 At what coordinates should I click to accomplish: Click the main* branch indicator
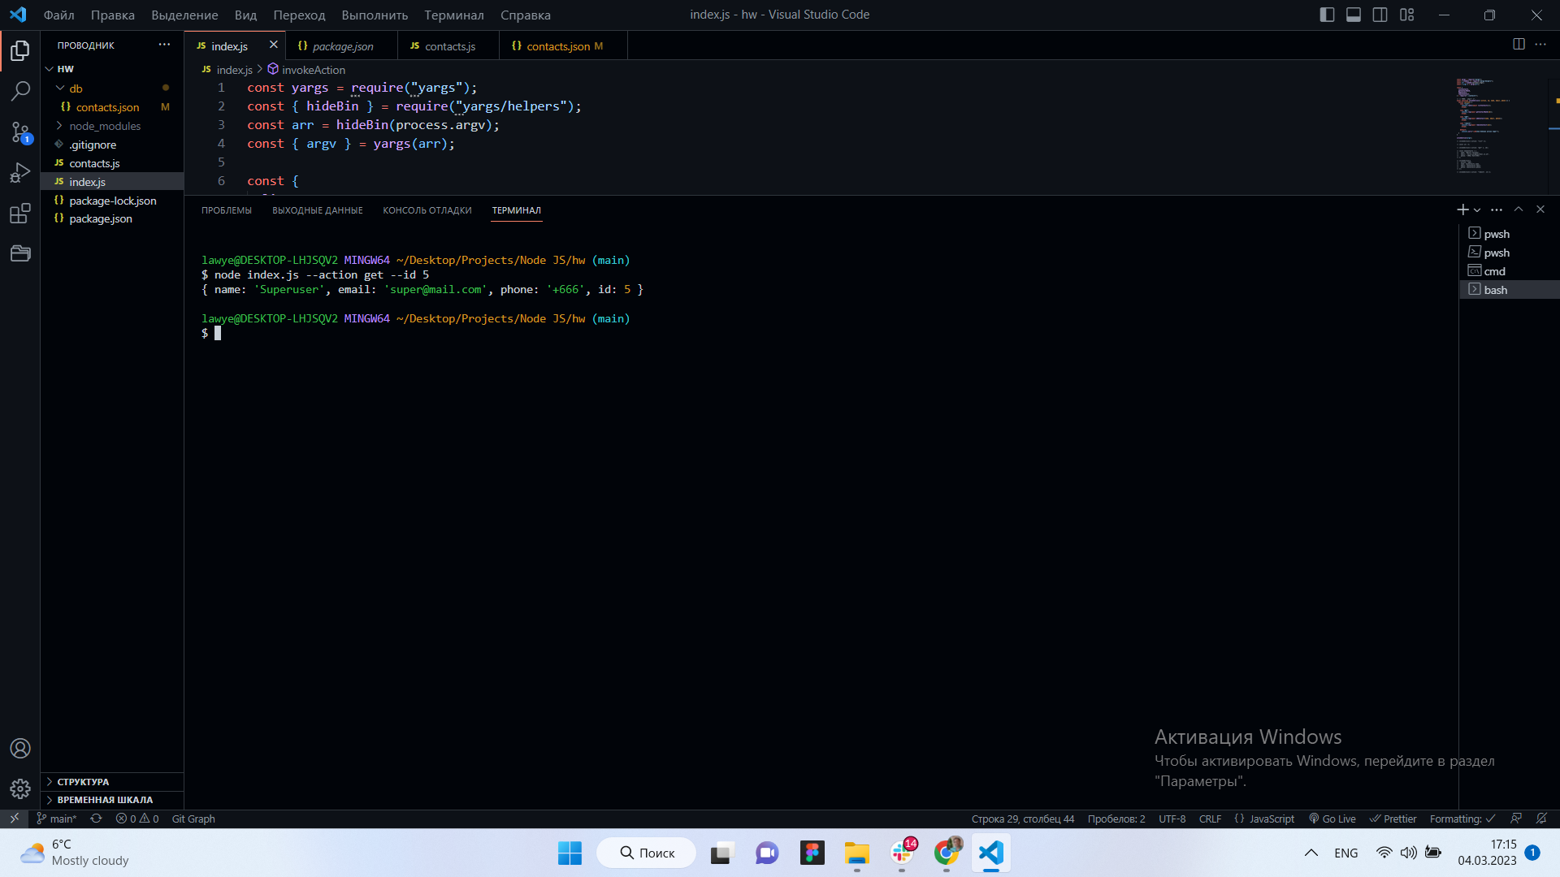[x=57, y=819]
